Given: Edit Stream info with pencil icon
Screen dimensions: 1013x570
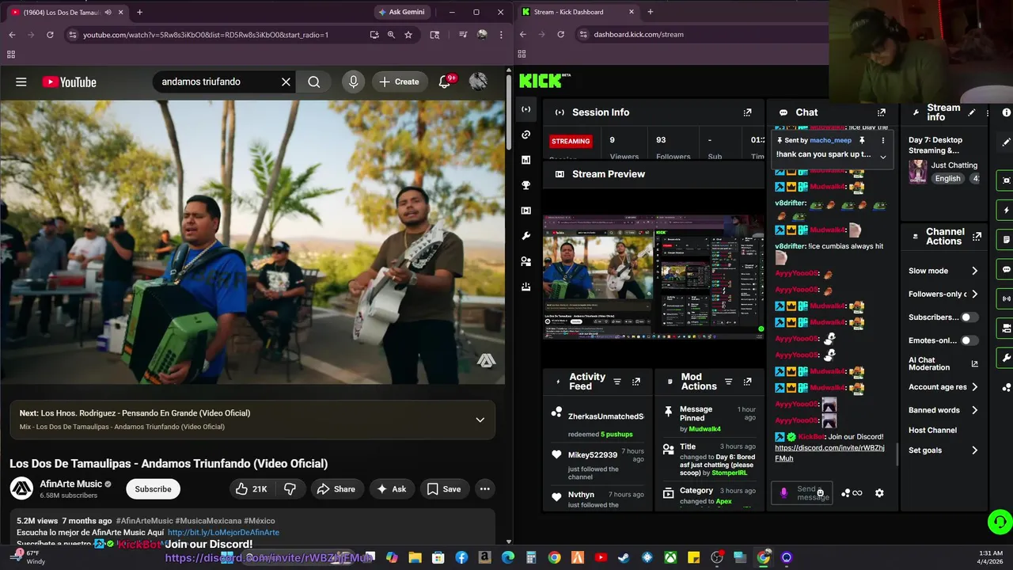Looking at the screenshot, I should (971, 112).
